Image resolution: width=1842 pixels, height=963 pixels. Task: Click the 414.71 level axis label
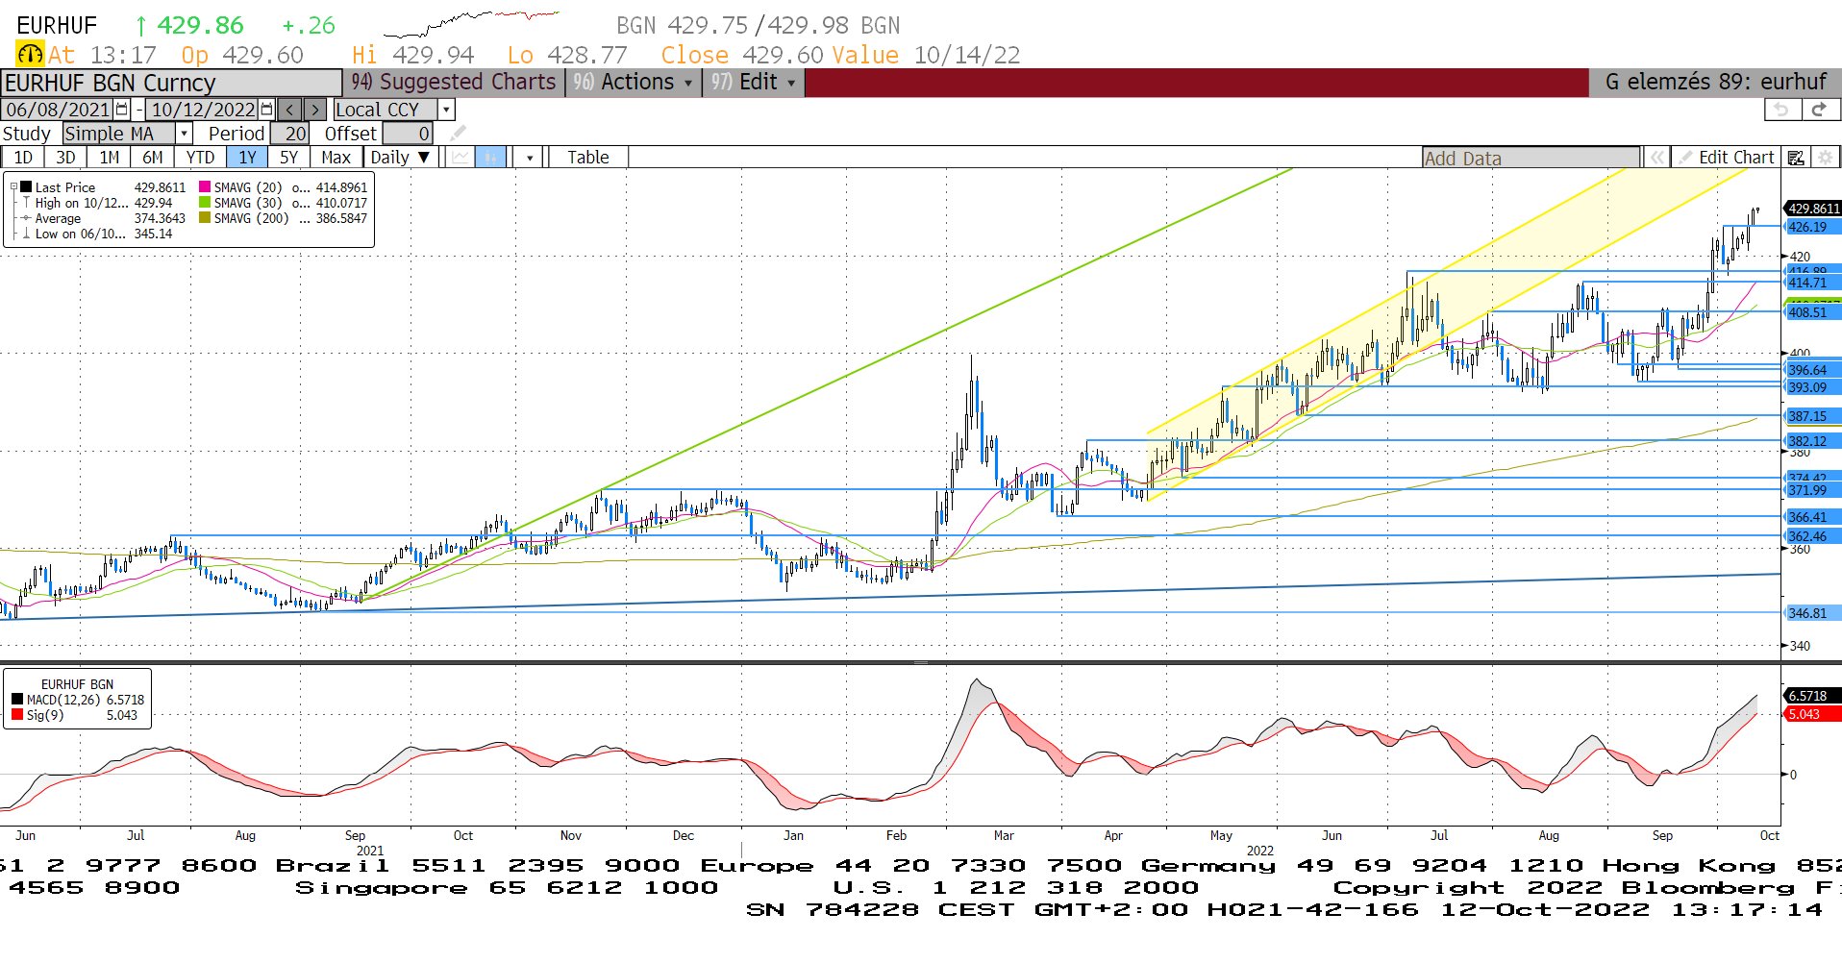[x=1812, y=283]
